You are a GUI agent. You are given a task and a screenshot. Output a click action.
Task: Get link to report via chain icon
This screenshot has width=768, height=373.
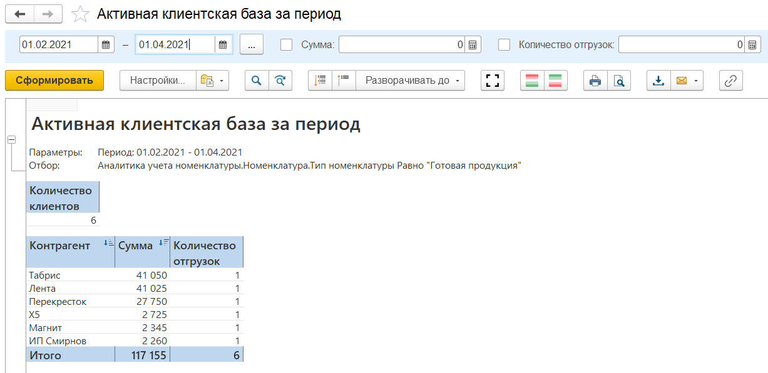pyautogui.click(x=730, y=81)
